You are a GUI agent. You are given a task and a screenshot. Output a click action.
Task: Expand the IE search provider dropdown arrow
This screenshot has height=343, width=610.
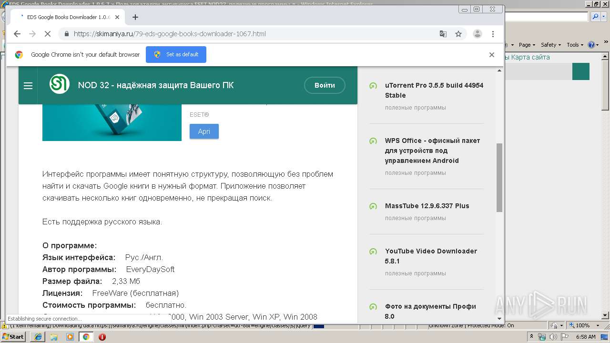point(603,17)
